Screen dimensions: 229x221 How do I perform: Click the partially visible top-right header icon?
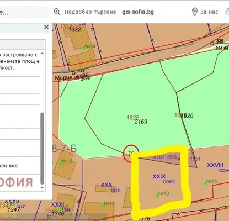tap(227, 12)
